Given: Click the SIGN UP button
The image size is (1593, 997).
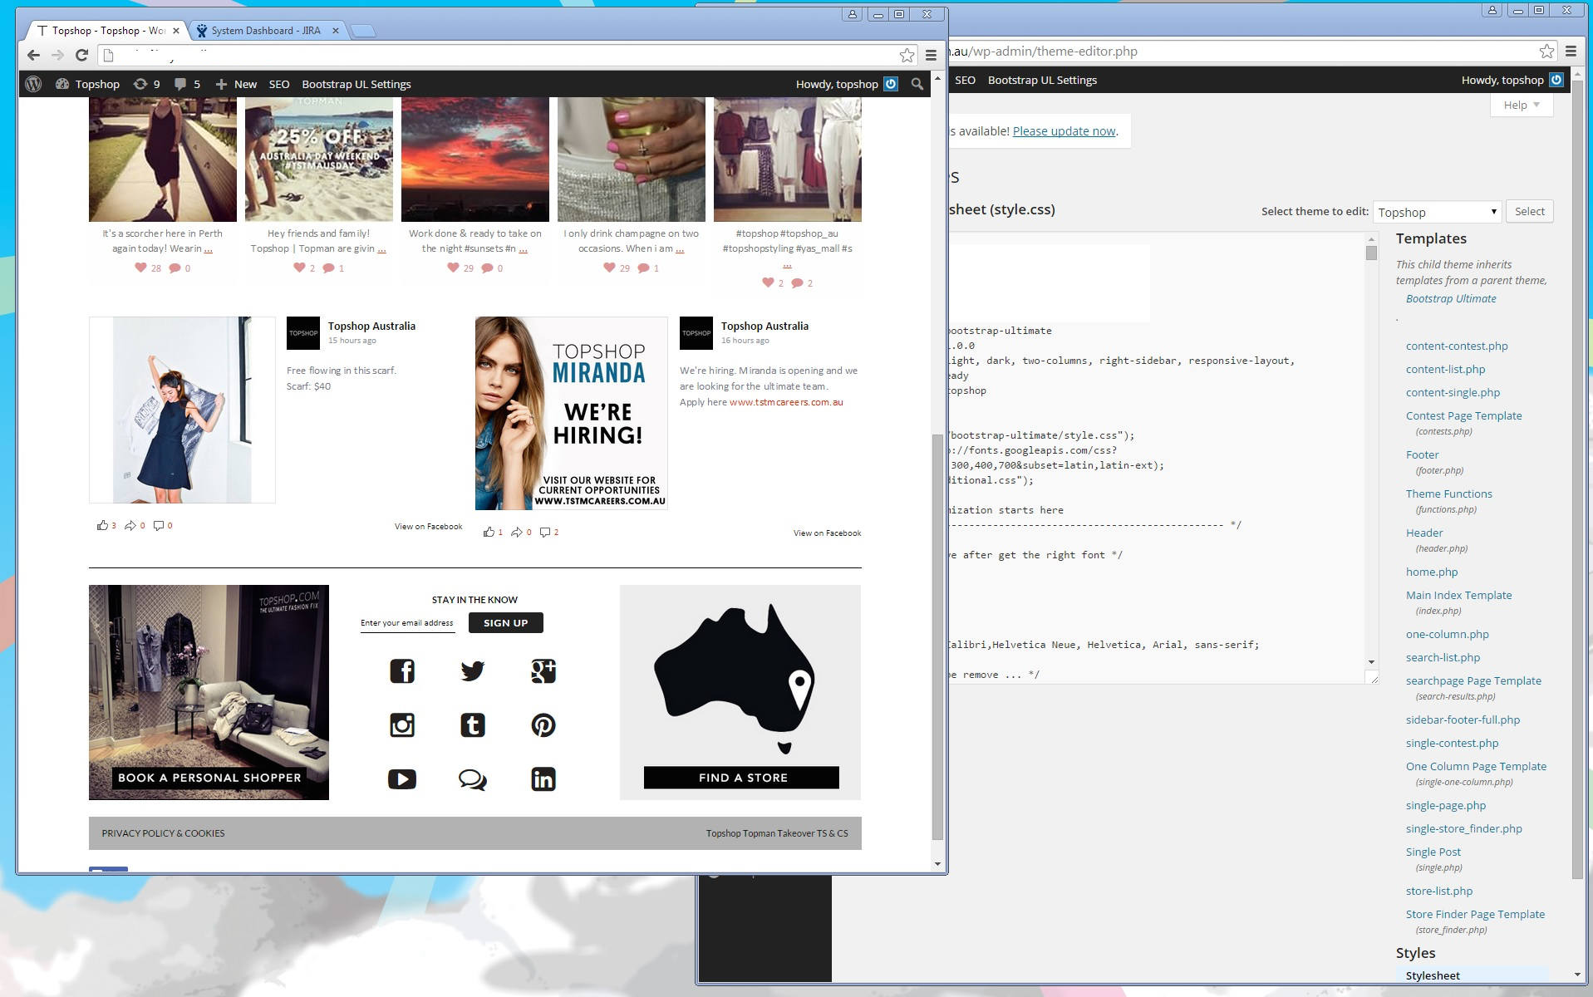Looking at the screenshot, I should (x=506, y=623).
